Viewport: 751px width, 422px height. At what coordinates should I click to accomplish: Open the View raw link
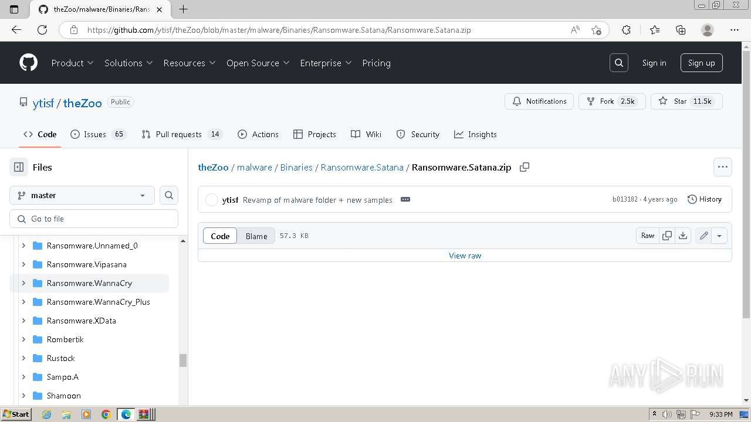tap(465, 256)
